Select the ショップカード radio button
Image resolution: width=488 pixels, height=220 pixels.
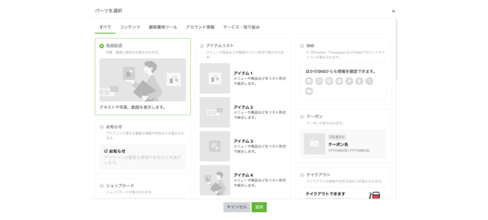tap(101, 186)
